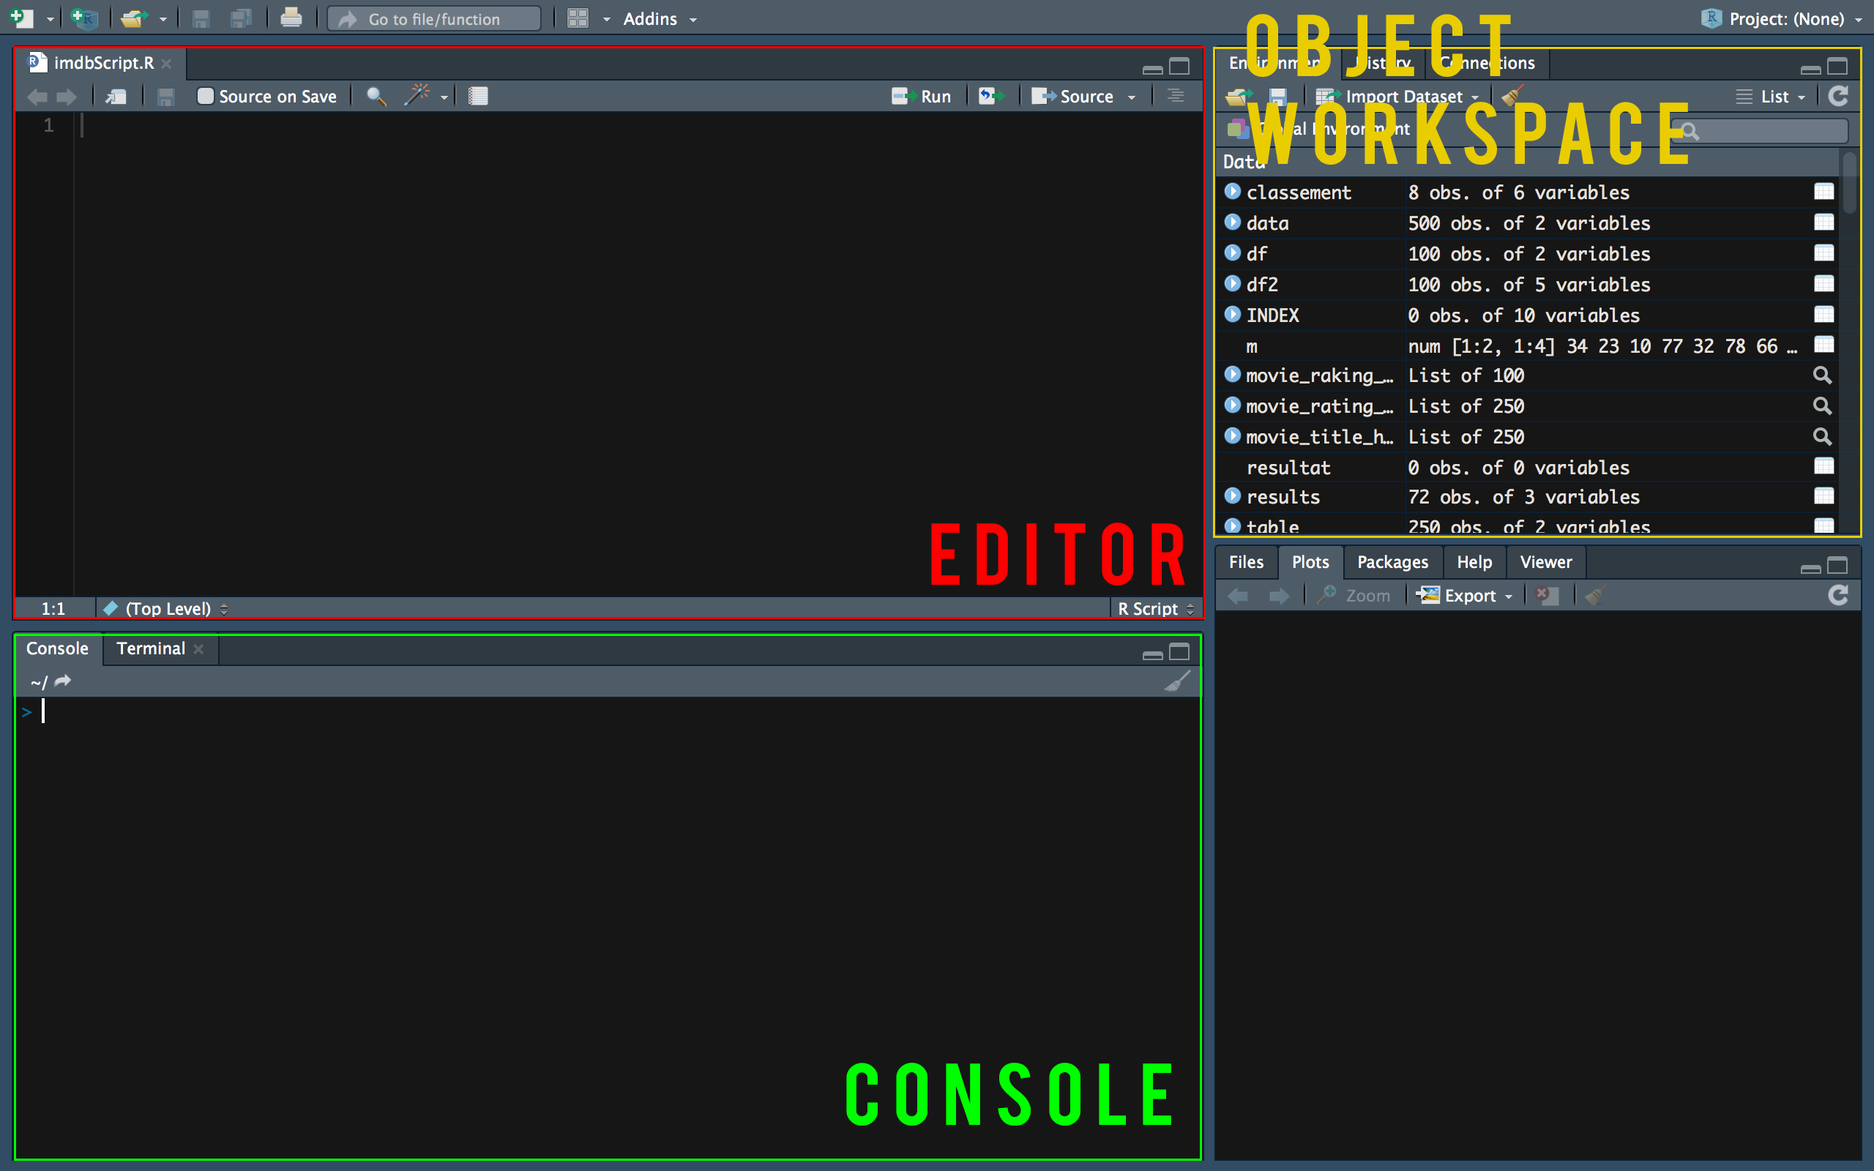Open the Packages tab
The image size is (1874, 1171).
1392,561
